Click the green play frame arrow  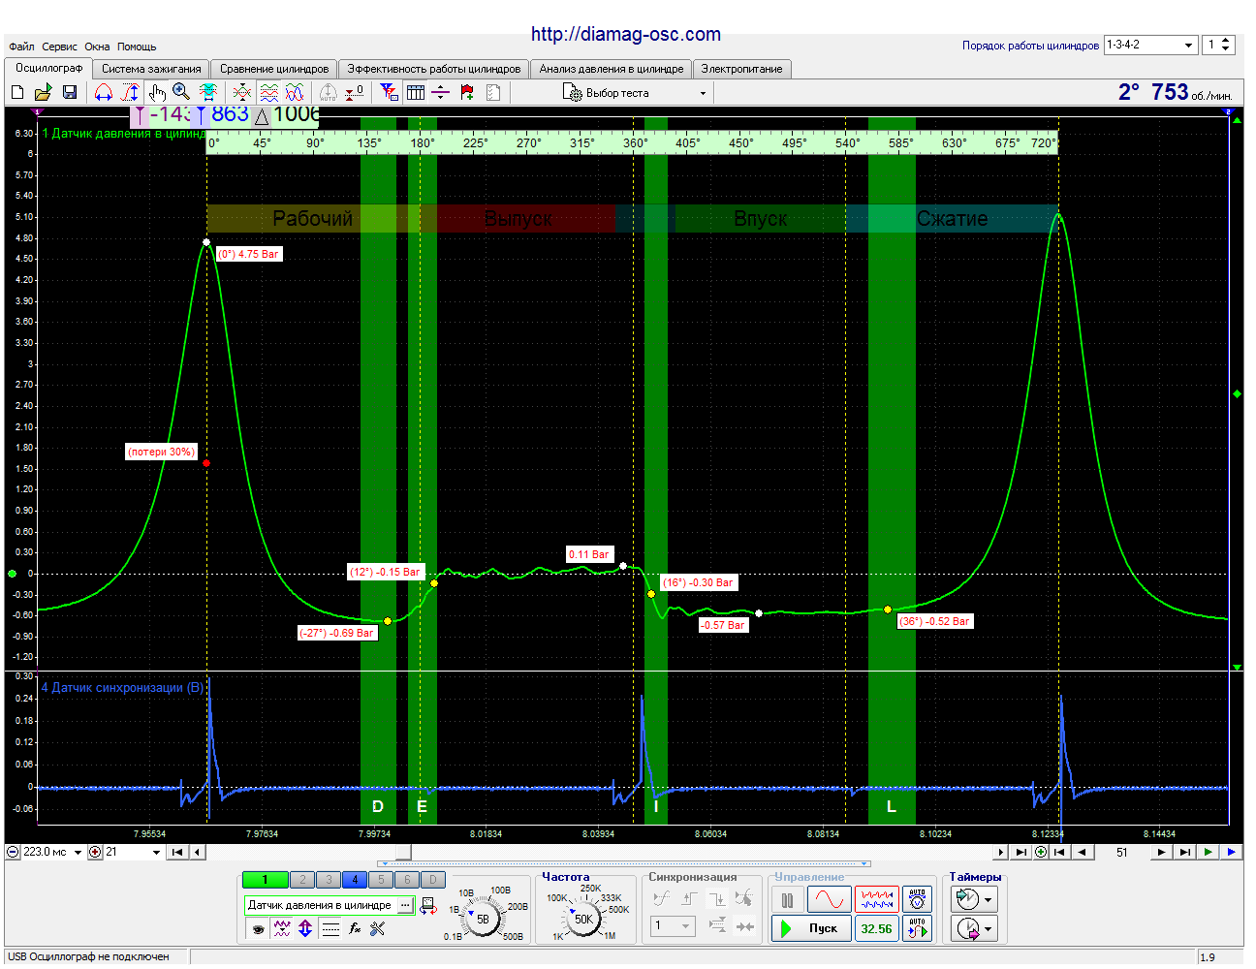click(x=1208, y=853)
